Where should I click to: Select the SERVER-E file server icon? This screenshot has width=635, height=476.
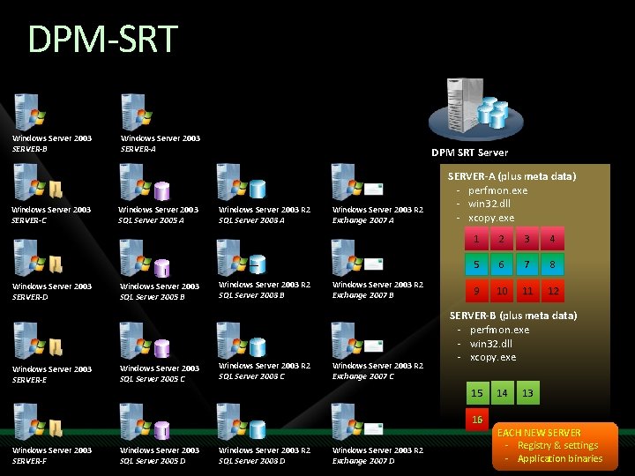click(x=38, y=341)
